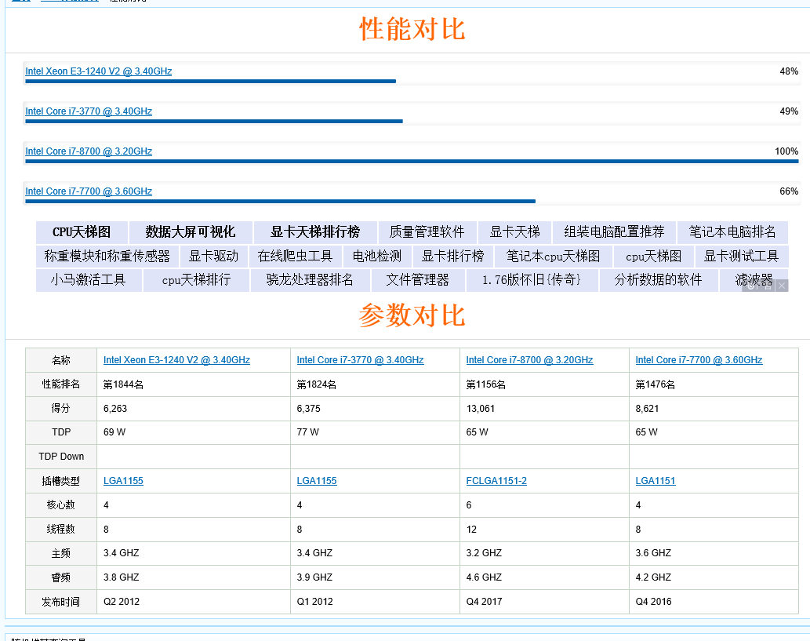This screenshot has width=810, height=641.
Task: Open the 电池检测 ad link
Action: pos(377,257)
